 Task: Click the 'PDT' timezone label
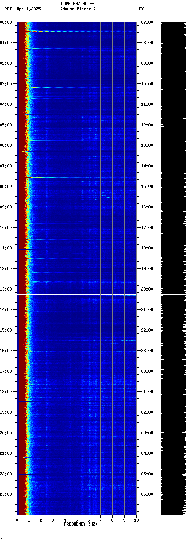[8, 9]
